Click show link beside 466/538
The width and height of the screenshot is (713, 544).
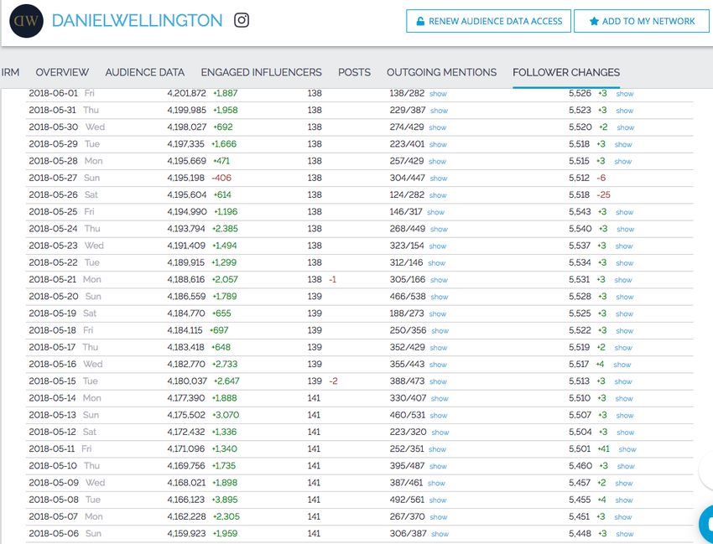pos(440,297)
